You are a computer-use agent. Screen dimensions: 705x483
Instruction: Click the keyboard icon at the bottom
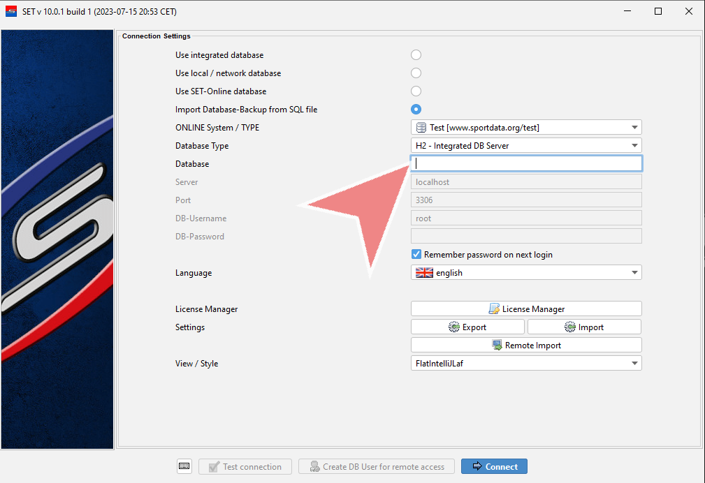(184, 466)
